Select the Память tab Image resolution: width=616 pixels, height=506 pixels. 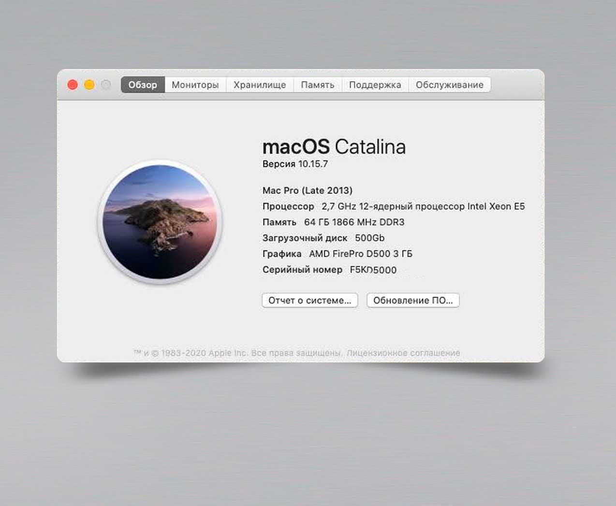tap(318, 85)
